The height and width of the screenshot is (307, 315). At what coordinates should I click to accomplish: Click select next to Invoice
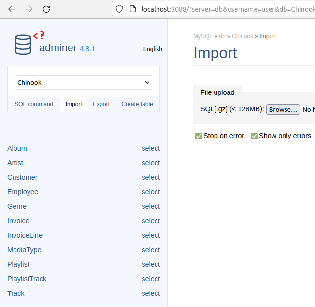coord(151,221)
